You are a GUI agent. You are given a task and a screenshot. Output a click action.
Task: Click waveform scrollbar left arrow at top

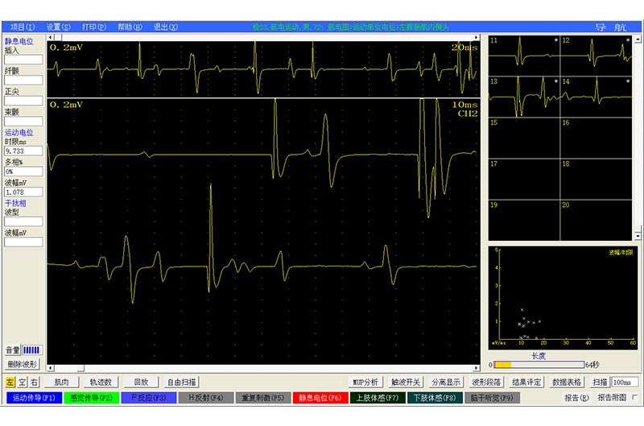coord(51,37)
